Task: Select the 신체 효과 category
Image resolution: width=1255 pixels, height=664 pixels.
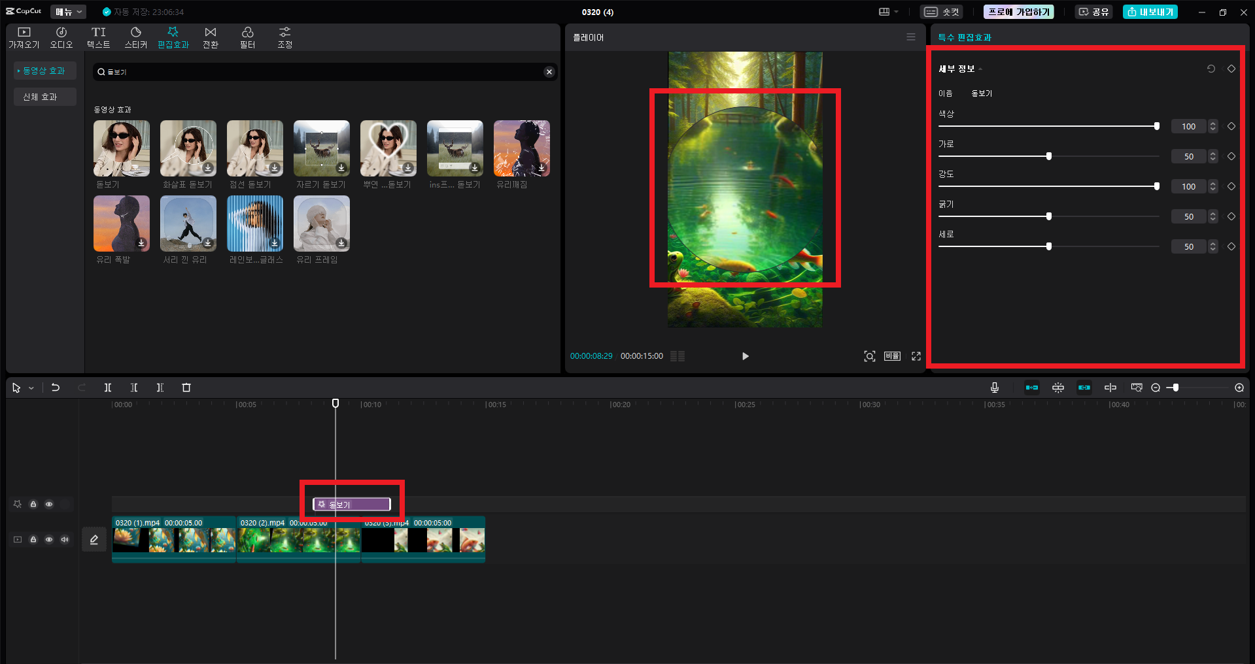Action: tap(44, 97)
